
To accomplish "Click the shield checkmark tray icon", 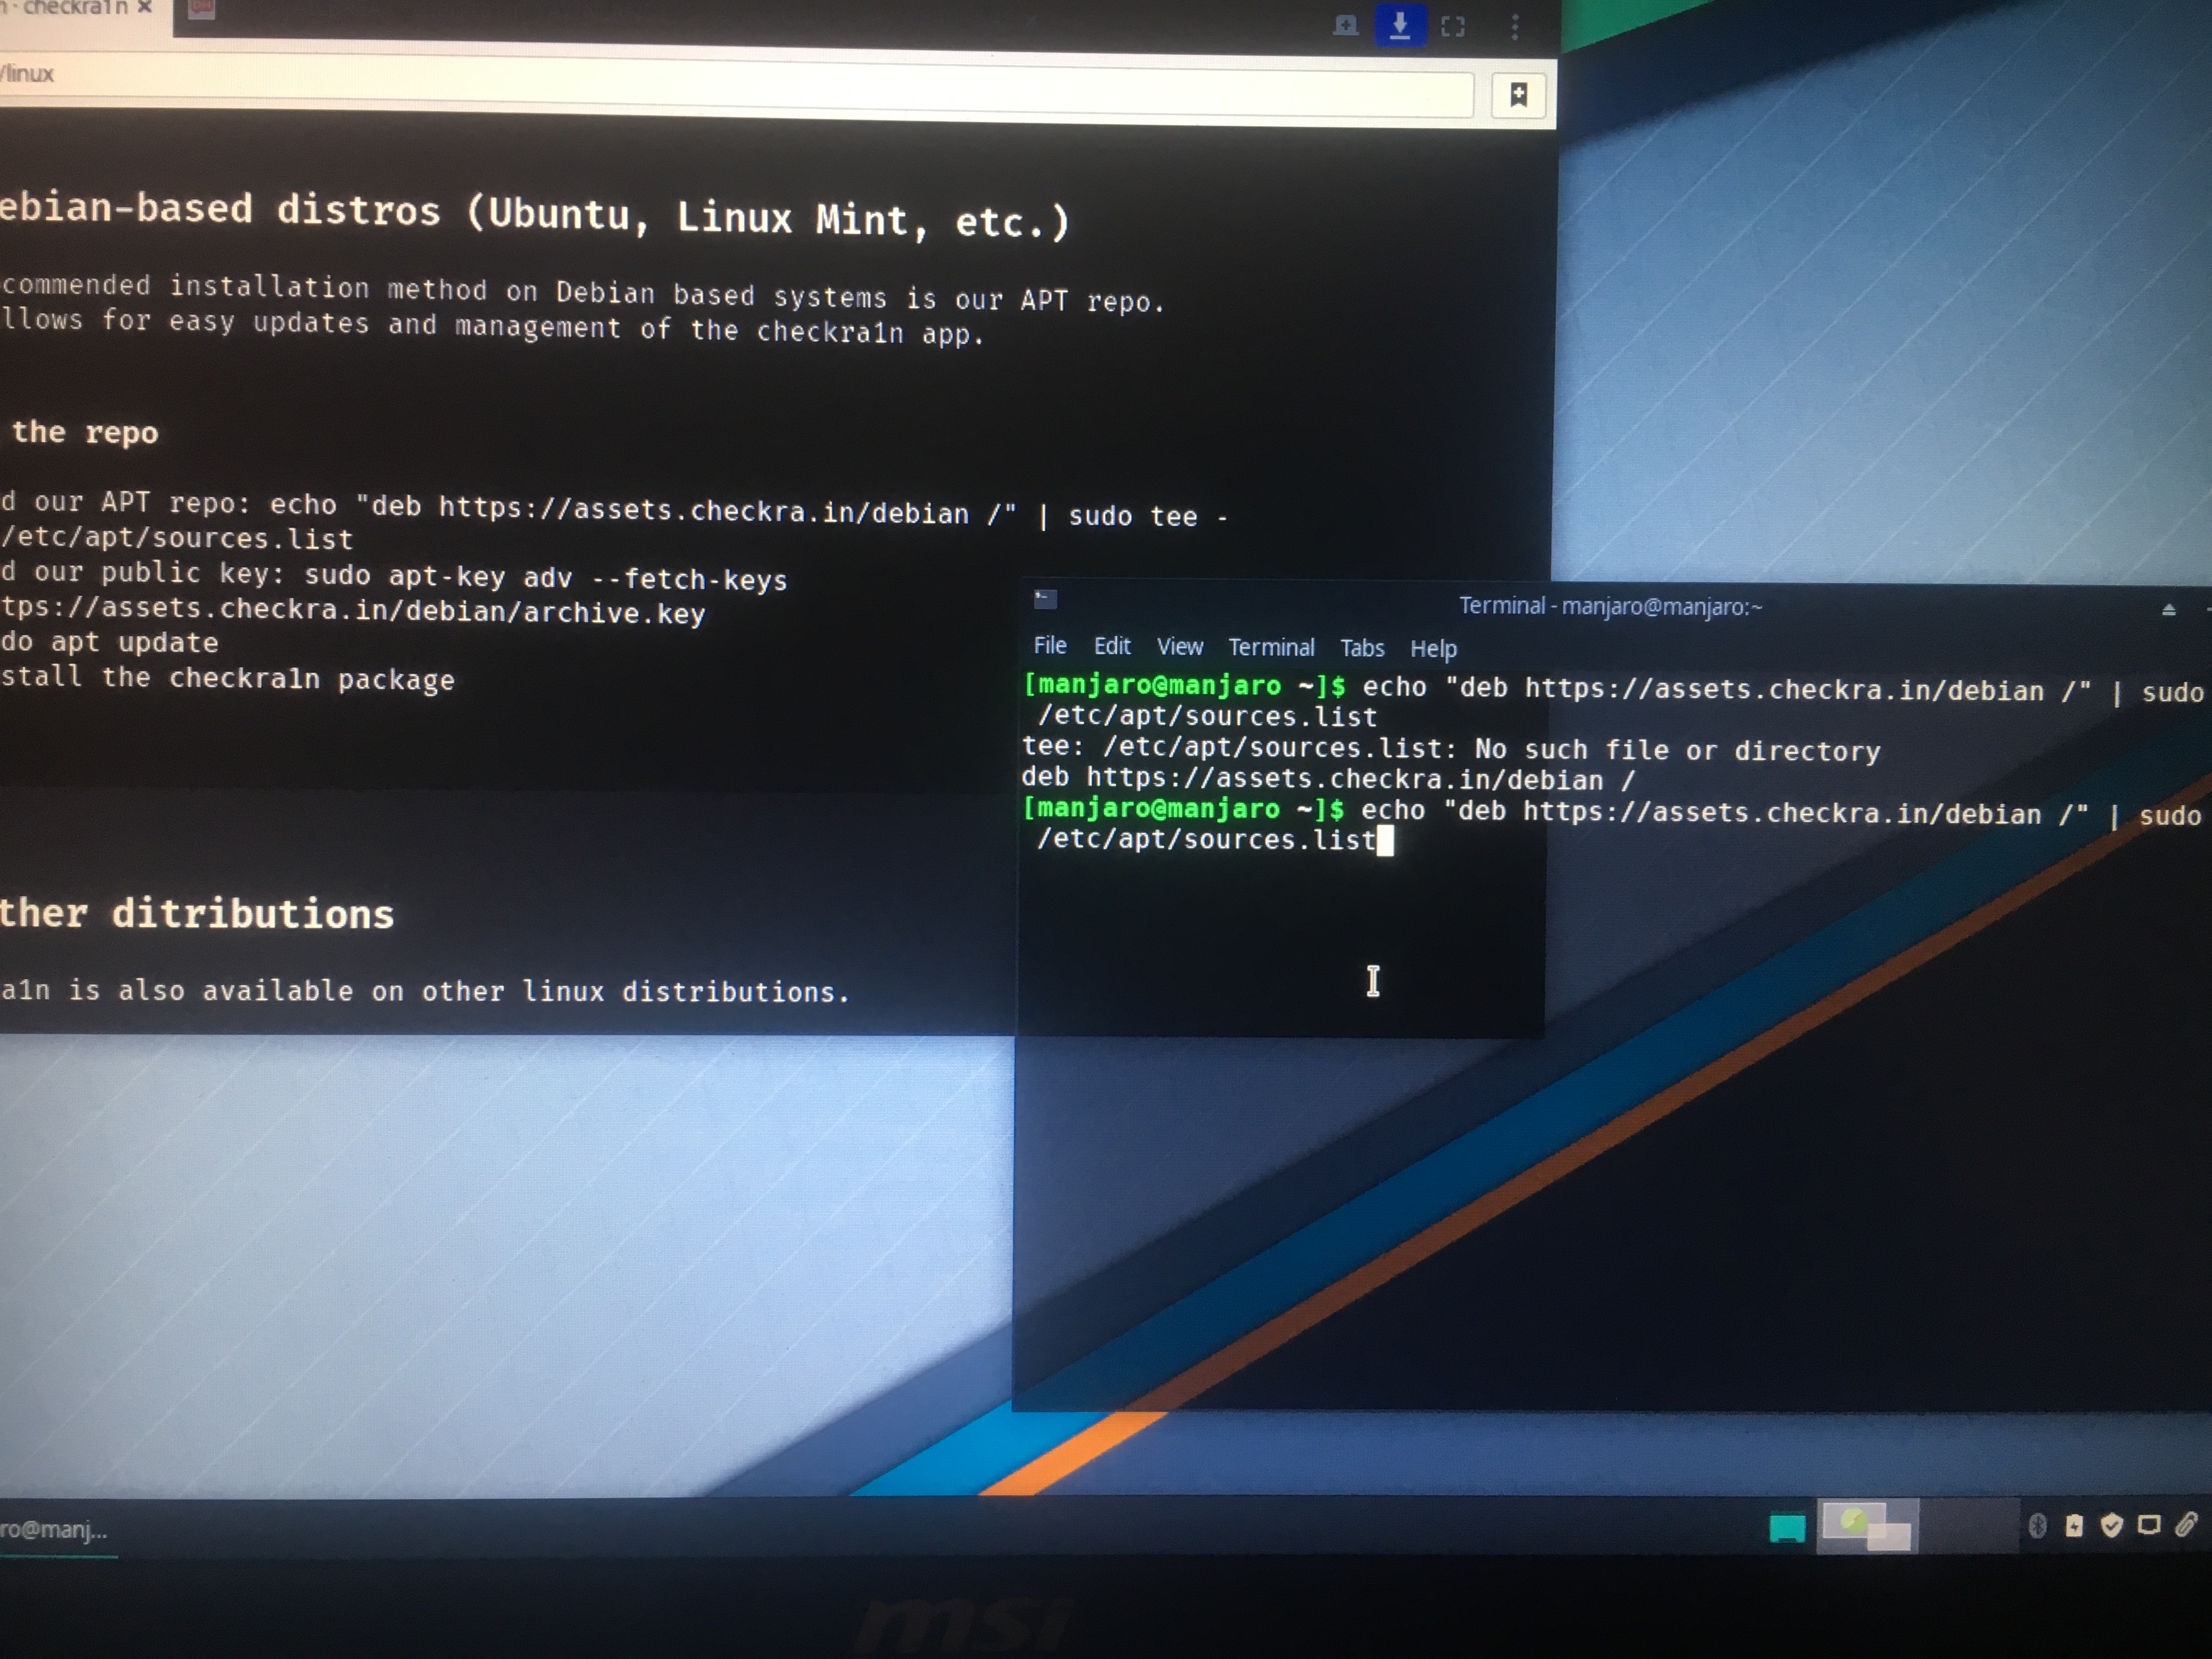I will 2111,1525.
